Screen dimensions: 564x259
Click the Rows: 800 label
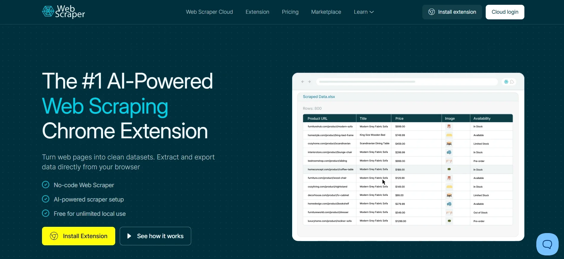312,108
